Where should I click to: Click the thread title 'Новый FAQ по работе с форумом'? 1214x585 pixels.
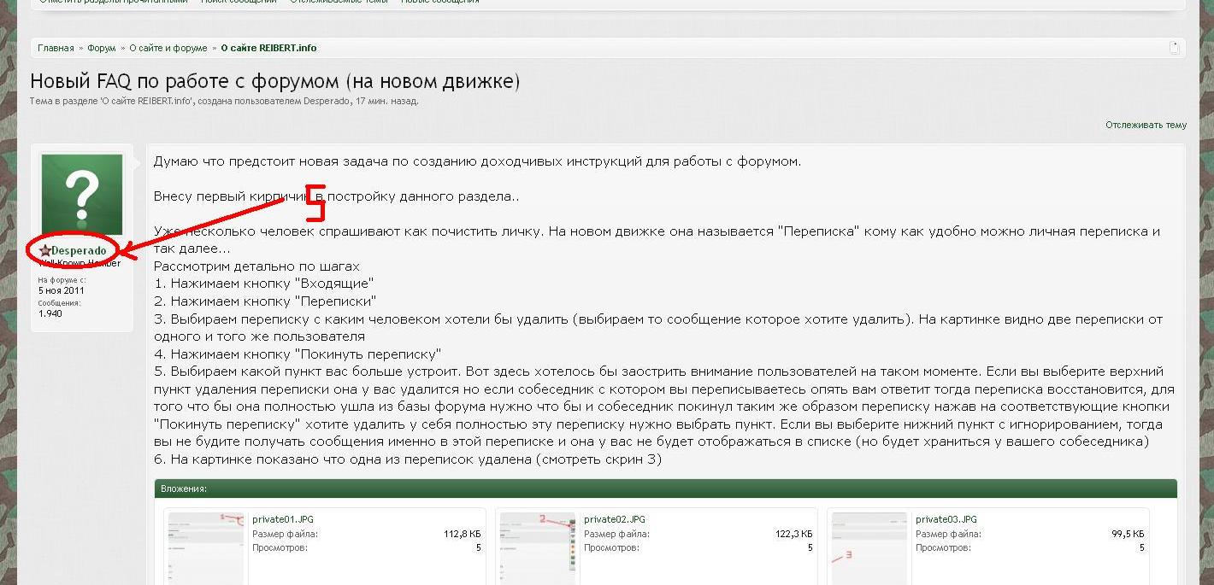point(274,82)
